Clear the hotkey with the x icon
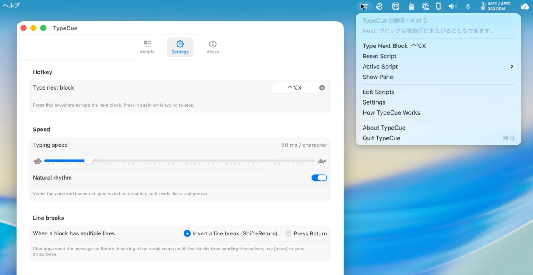533x275 pixels. 322,87
